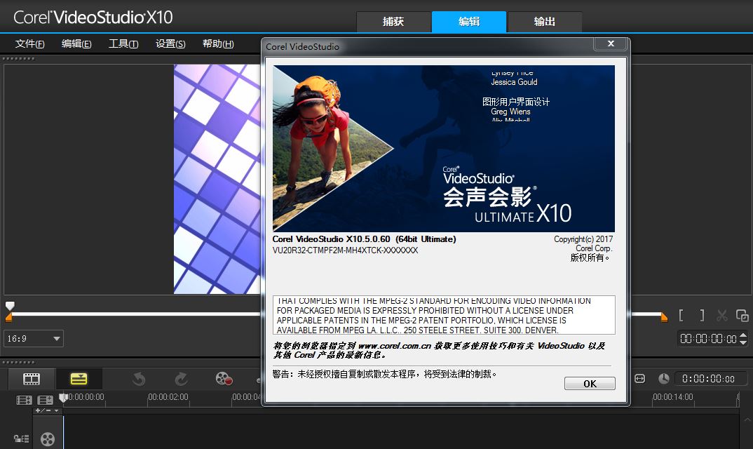Click the orange trim-in marker
Image resolution: width=753 pixels, height=449 pixels.
click(x=8, y=317)
